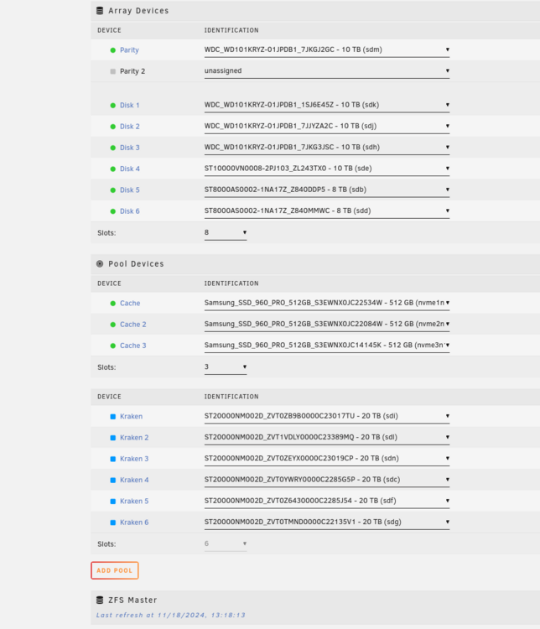Open Disk 1 identification dropdown

[327, 105]
